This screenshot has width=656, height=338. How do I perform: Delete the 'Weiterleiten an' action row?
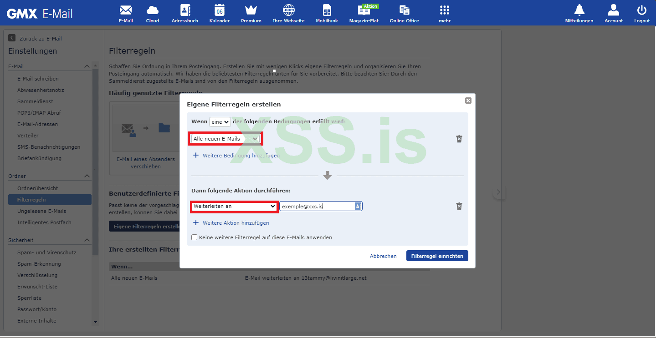tap(459, 206)
